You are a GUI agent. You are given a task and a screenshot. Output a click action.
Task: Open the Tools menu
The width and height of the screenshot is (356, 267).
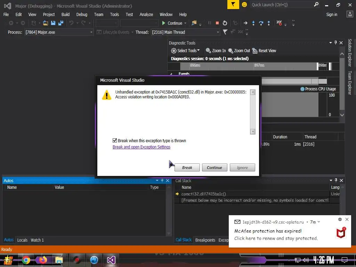click(x=114, y=15)
